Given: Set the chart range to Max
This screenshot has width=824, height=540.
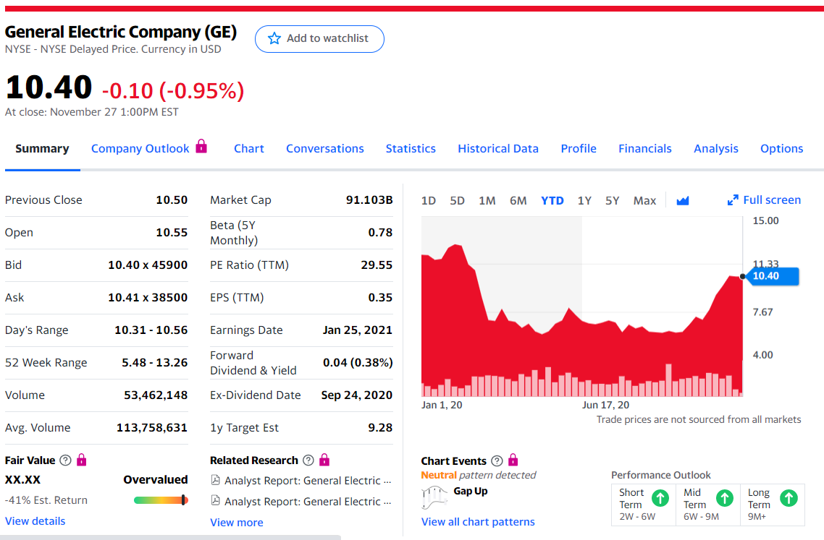Looking at the screenshot, I should click(644, 200).
